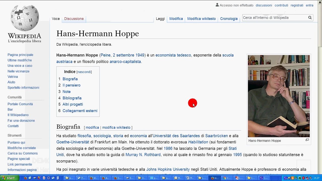
Task: Click the clock in system tray
Action: click(x=316, y=178)
